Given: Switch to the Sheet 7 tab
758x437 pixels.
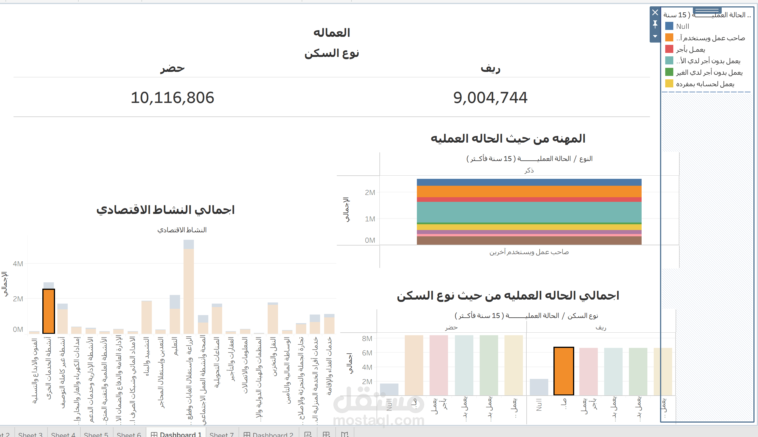Looking at the screenshot, I should point(222,435).
